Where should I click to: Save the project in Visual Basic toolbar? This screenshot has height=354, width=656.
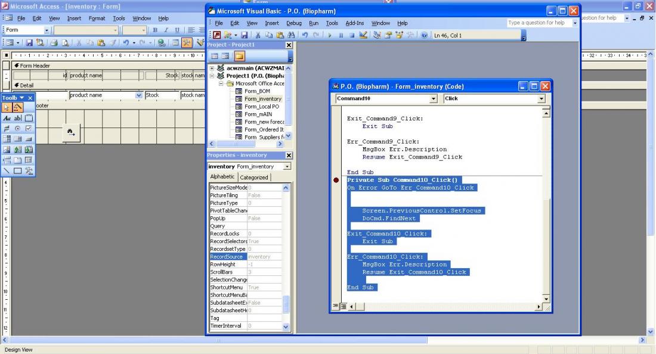(x=245, y=35)
